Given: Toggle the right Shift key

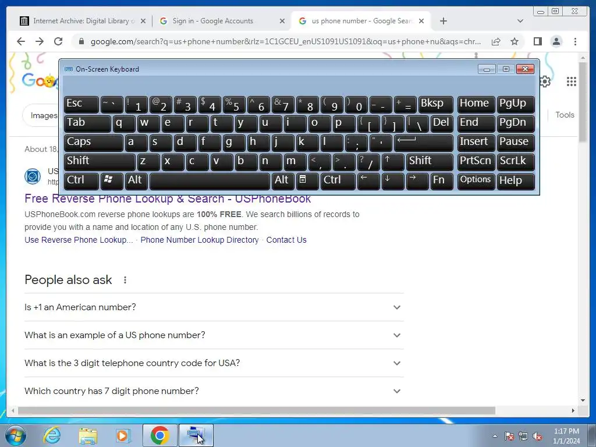Looking at the screenshot, I should tap(430, 162).
